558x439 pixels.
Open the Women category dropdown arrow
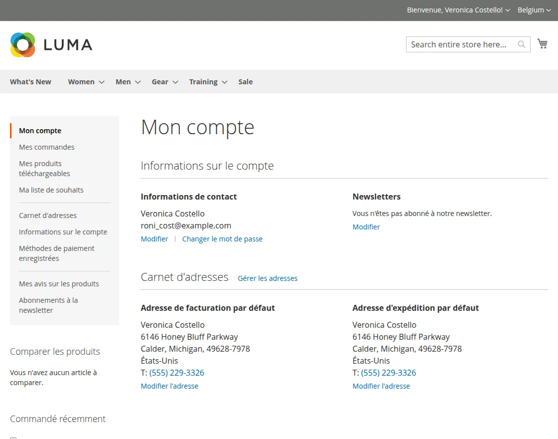pyautogui.click(x=101, y=82)
